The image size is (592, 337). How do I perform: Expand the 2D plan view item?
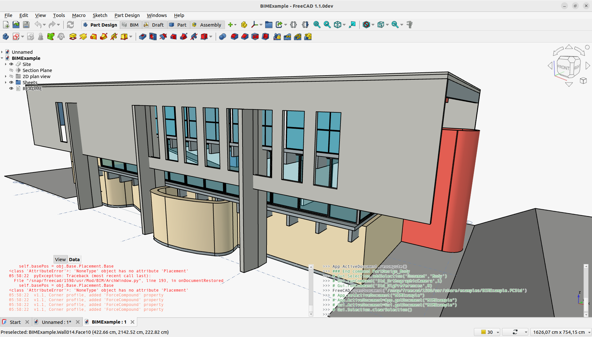click(x=6, y=76)
